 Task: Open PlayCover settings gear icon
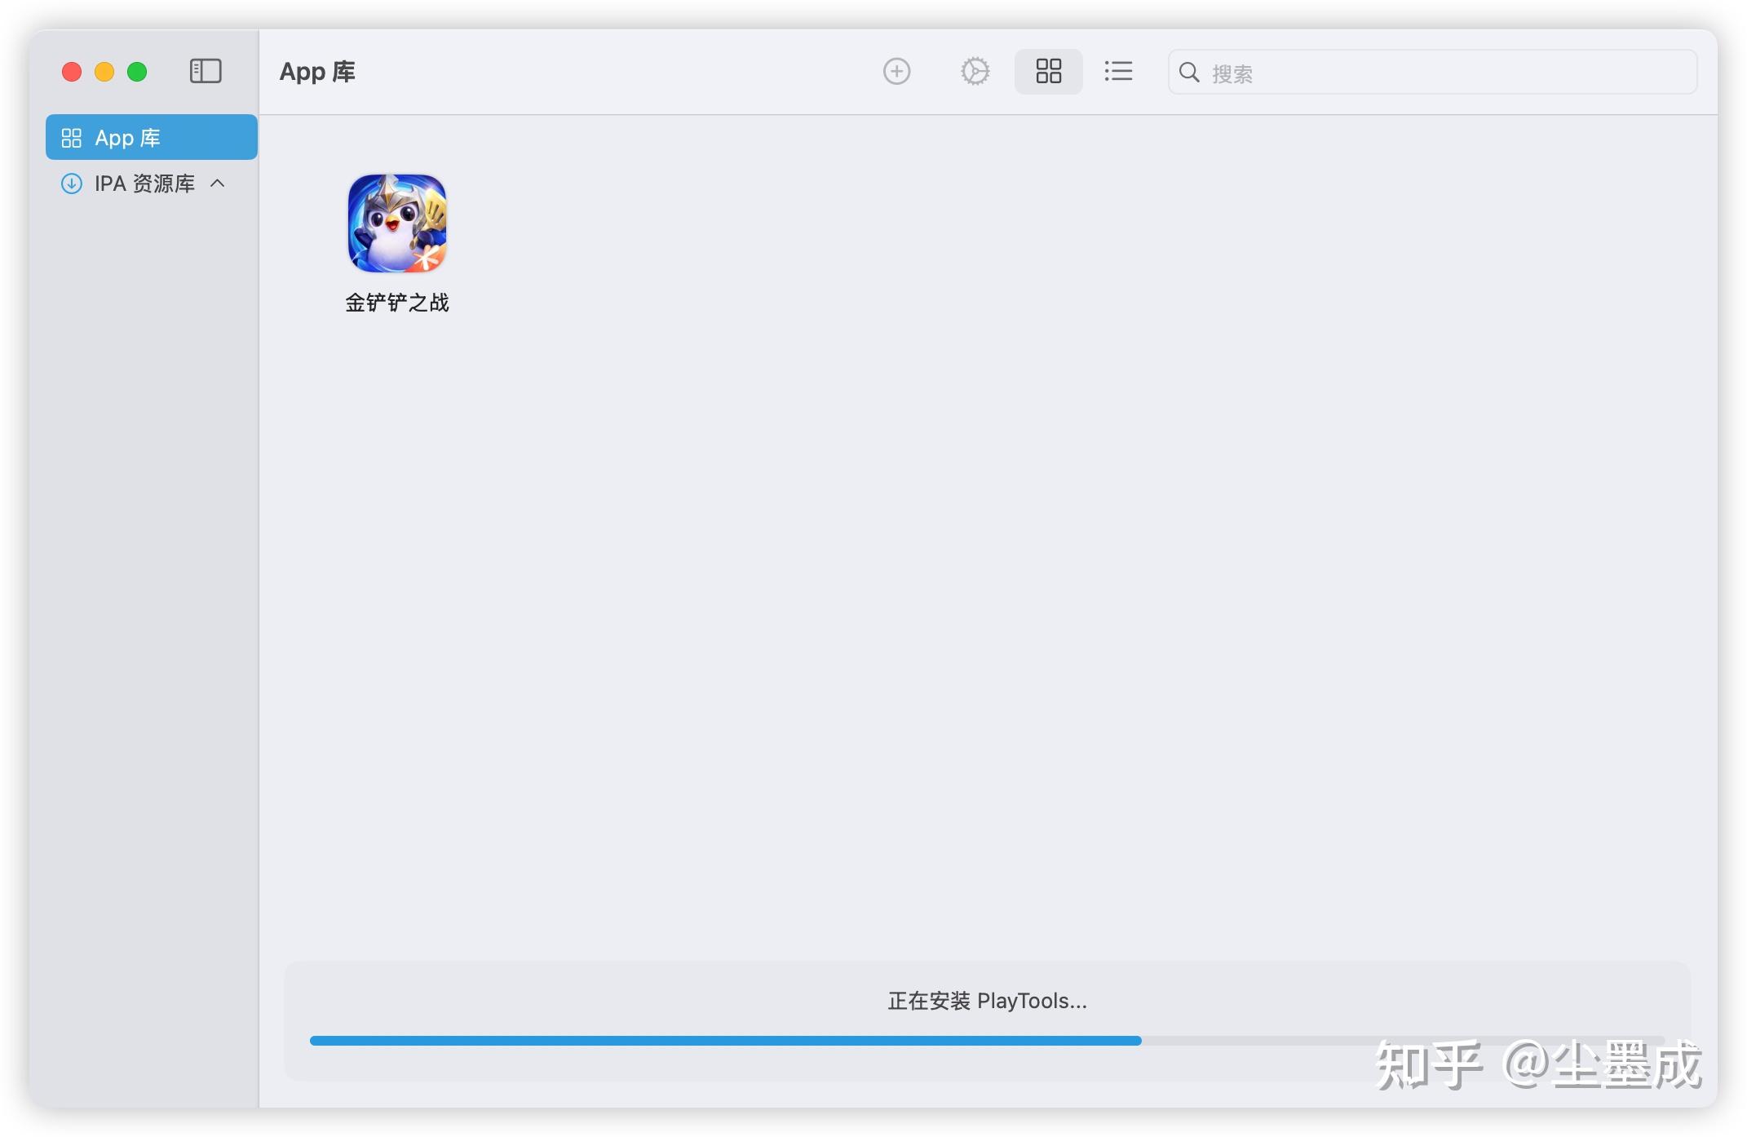[x=975, y=72]
